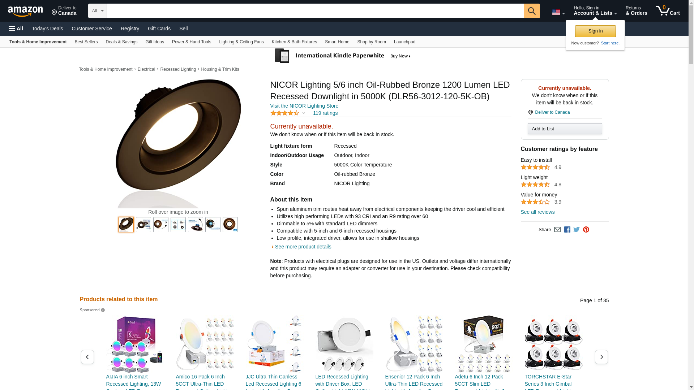Open Today's Deals menu item

[x=47, y=29]
